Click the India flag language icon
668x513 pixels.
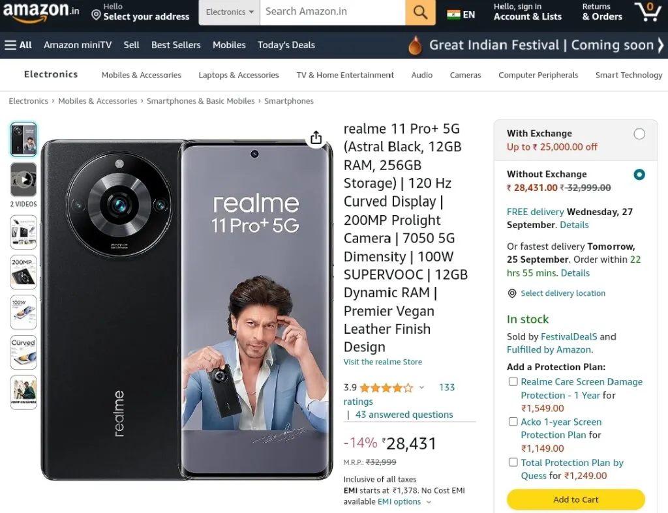tap(453, 15)
